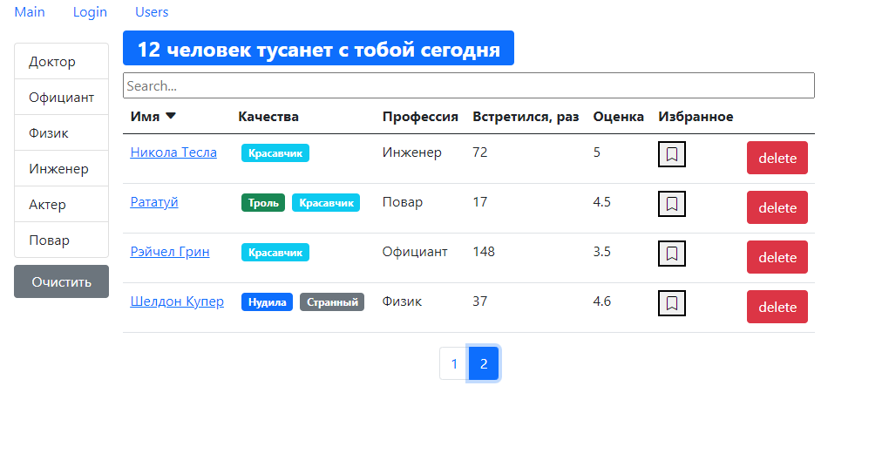Clear filters with Очистить button
This screenshot has height=474, width=889.
[x=61, y=281]
